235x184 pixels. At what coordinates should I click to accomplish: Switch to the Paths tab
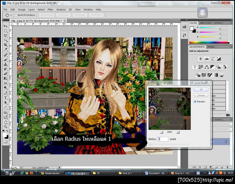click(219, 120)
